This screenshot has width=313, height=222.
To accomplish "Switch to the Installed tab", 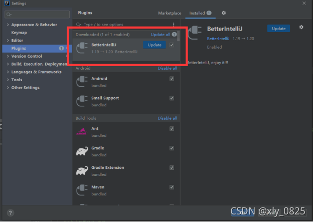I will coord(200,13).
